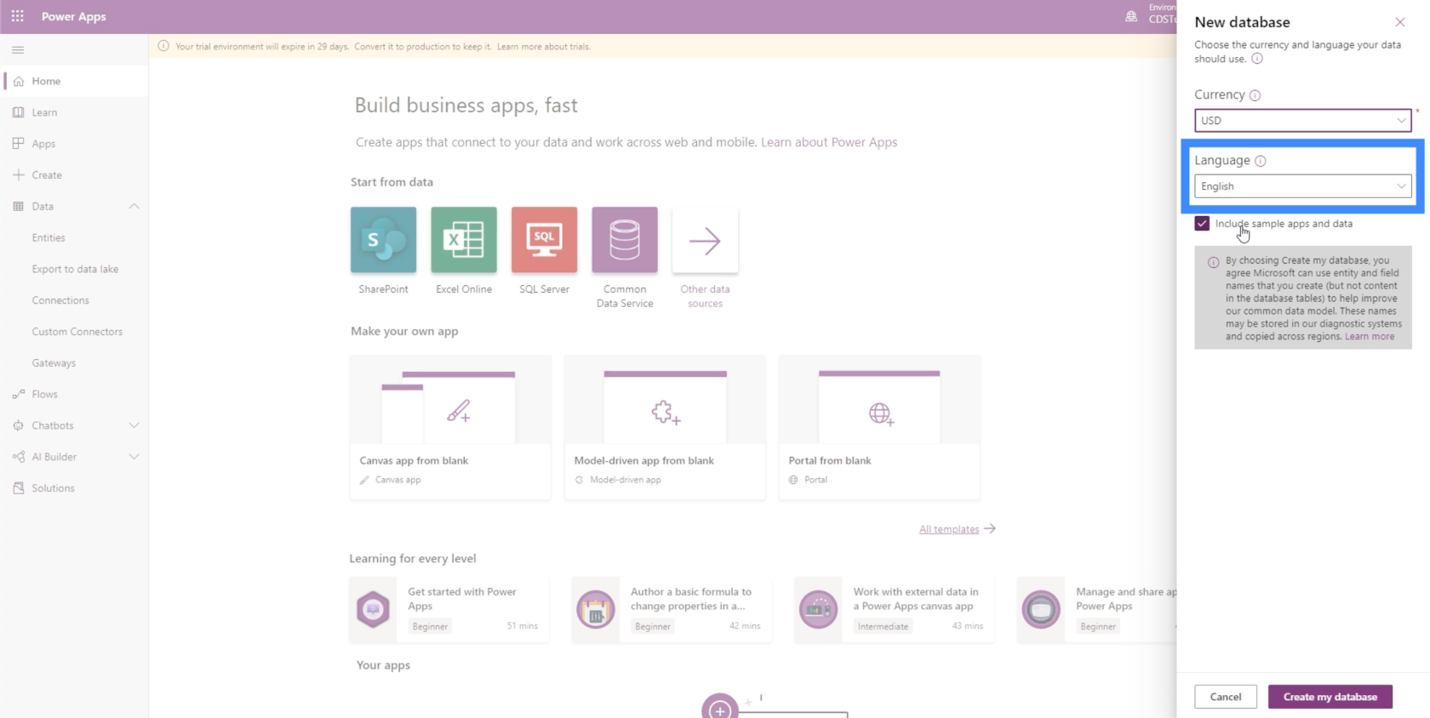The width and height of the screenshot is (1430, 718).
Task: Open the environment picker icon
Action: [x=1131, y=16]
